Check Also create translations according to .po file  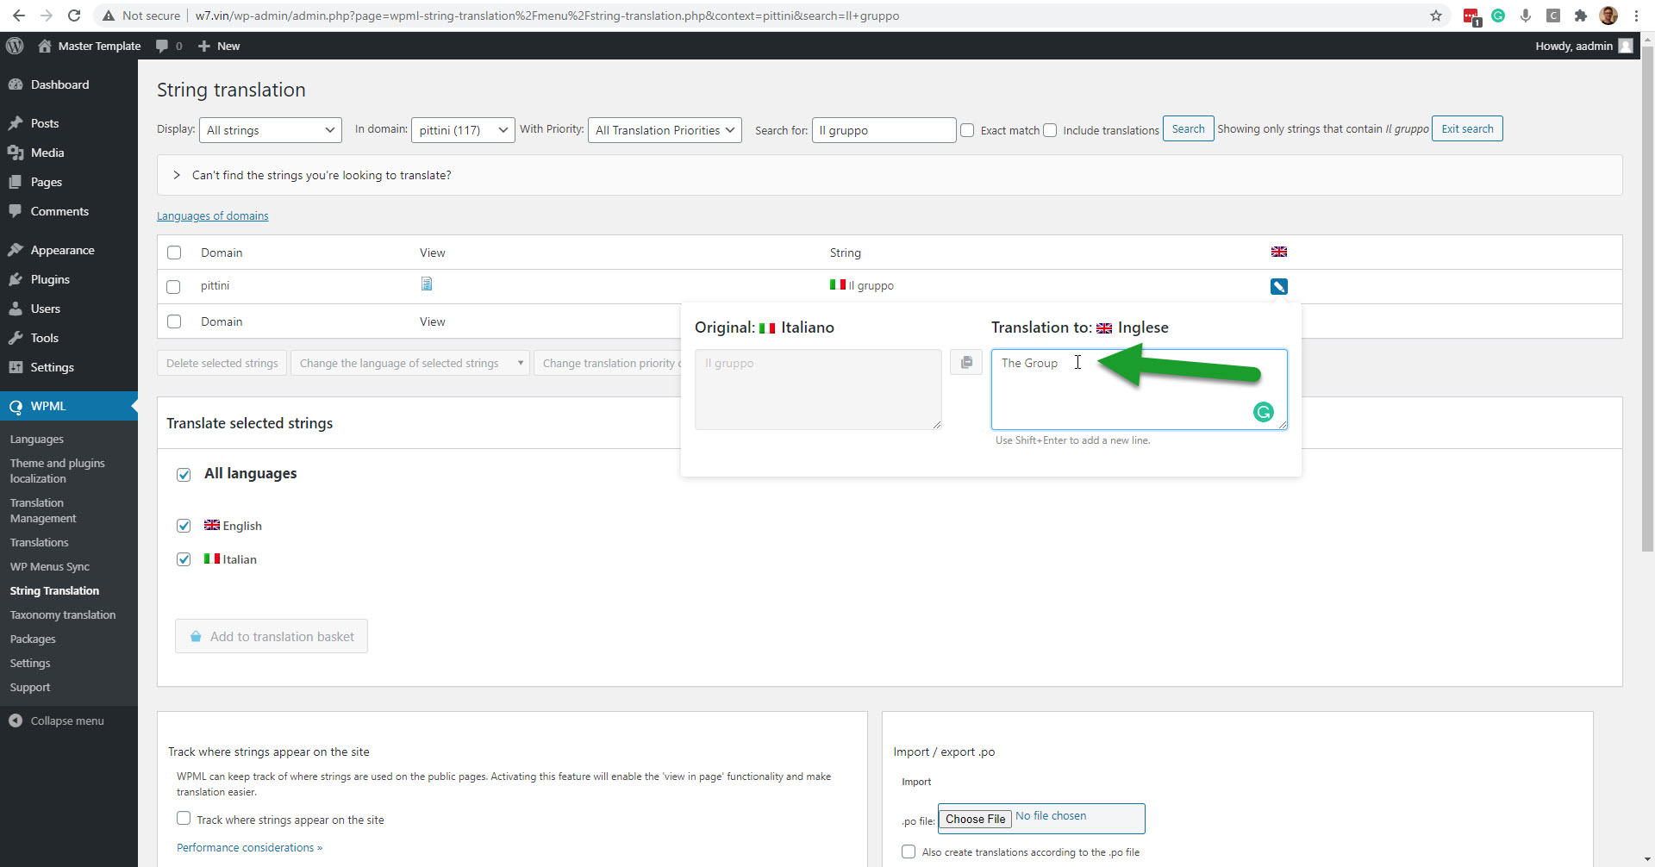909,851
